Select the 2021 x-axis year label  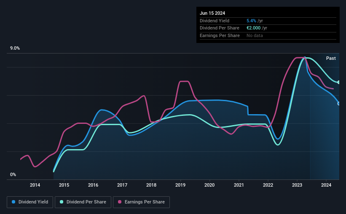pos(239,185)
